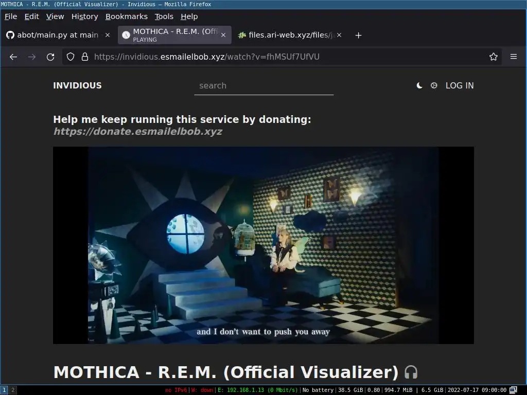Click the GitHub favicon on the abot tab
Screen dimensions: 527x395
point(10,35)
